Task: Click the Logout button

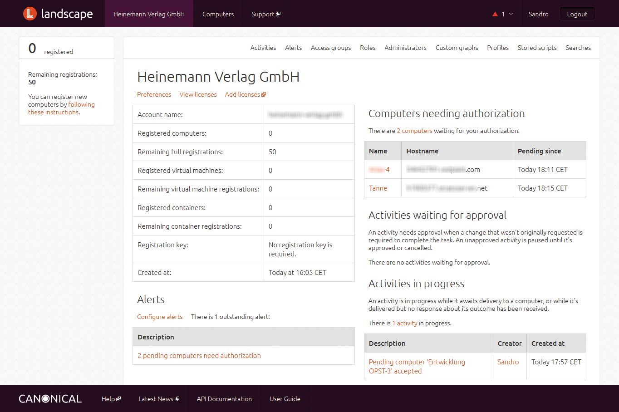Action: (x=577, y=14)
